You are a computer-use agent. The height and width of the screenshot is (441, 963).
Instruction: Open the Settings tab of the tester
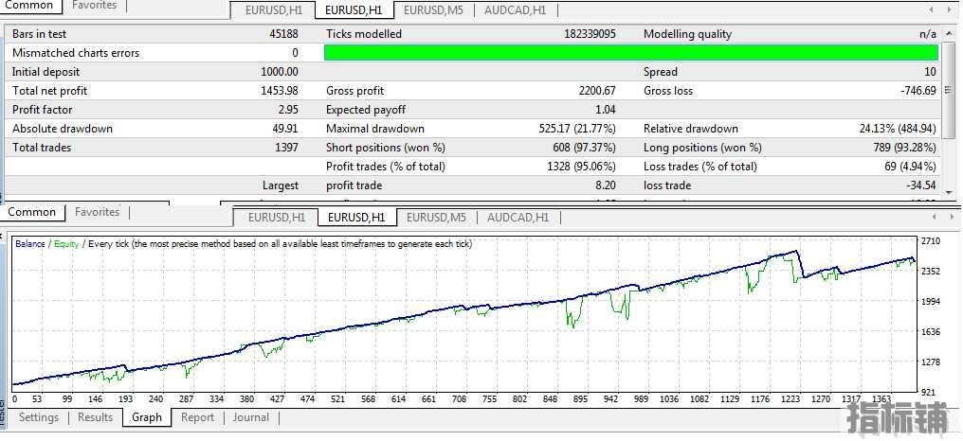click(39, 417)
